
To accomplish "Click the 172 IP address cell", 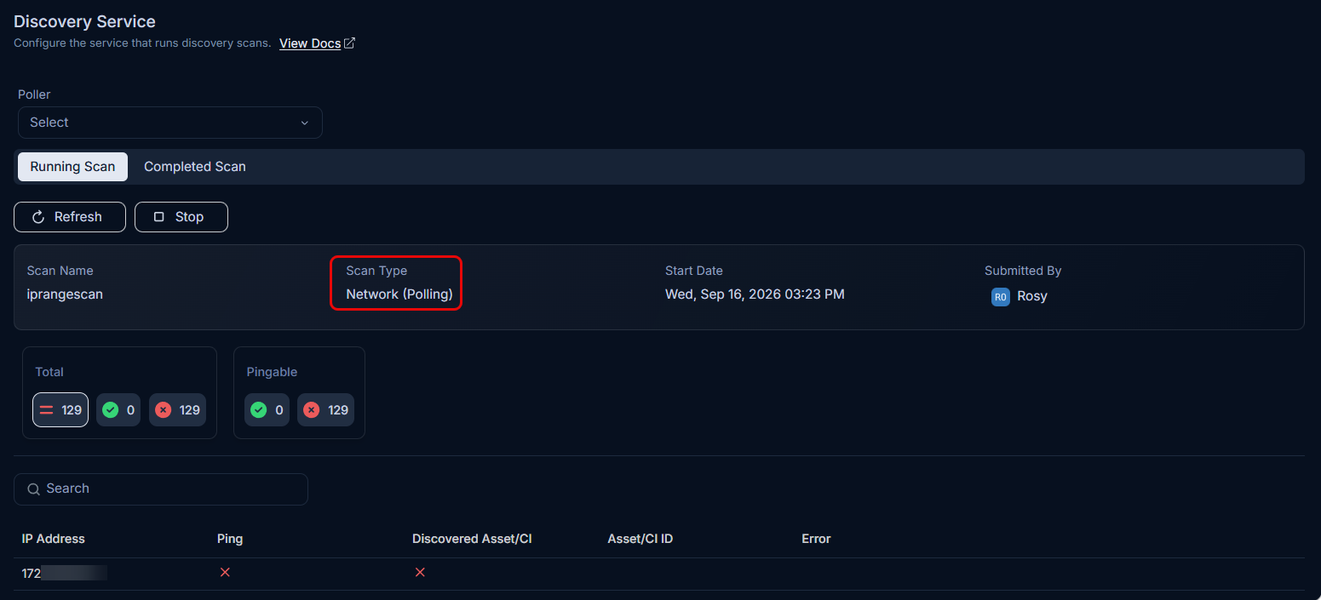I will 64,574.
